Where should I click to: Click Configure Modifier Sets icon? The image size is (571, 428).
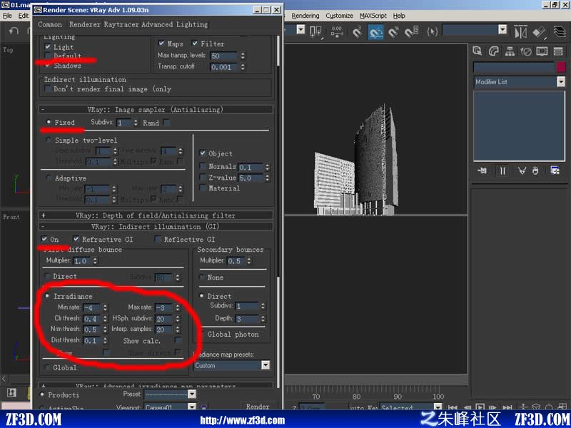coord(555,170)
